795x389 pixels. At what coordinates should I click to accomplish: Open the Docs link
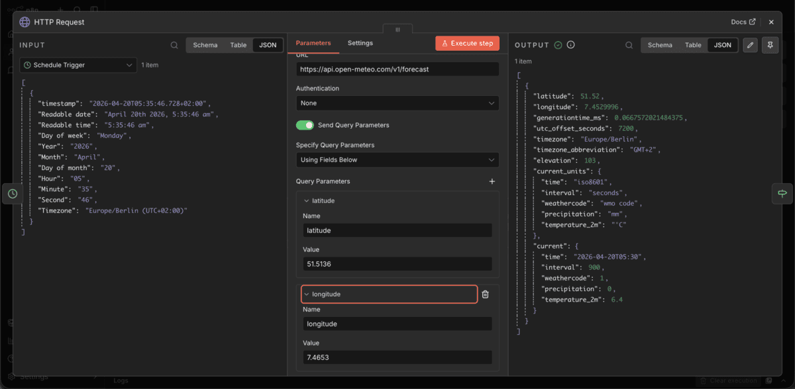pos(742,21)
